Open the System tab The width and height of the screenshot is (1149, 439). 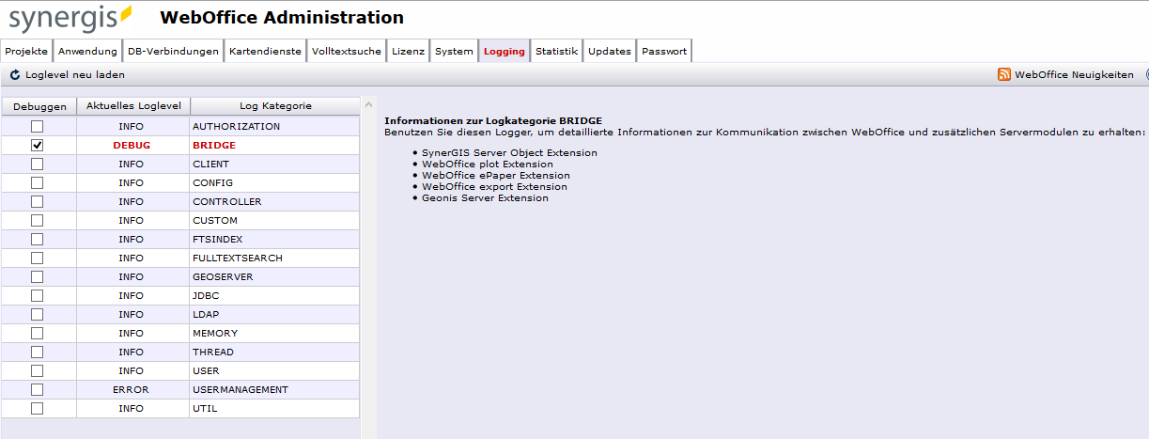click(x=454, y=52)
